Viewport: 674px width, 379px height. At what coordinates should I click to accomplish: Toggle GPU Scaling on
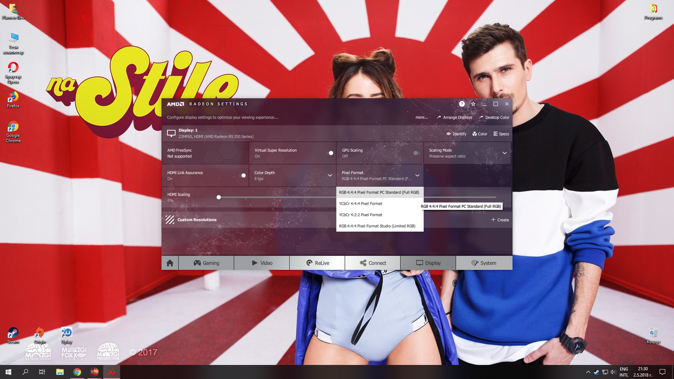[416, 153]
